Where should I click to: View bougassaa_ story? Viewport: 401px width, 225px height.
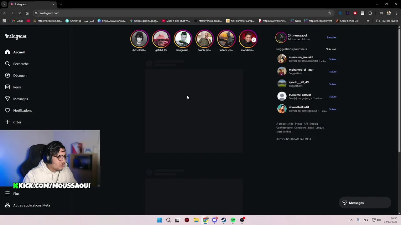tap(183, 39)
